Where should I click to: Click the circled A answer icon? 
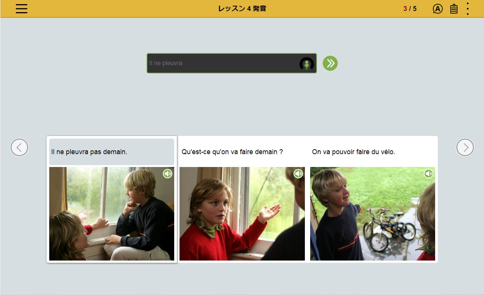(437, 9)
